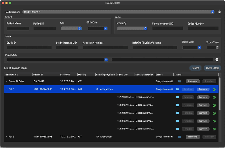The height and width of the screenshot is (148, 225).
Task: Click the results list vertical scrollbar
Action: pyautogui.click(x=220, y=94)
